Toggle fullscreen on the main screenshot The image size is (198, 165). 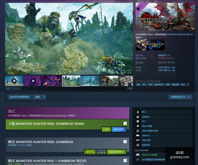pos(129,72)
